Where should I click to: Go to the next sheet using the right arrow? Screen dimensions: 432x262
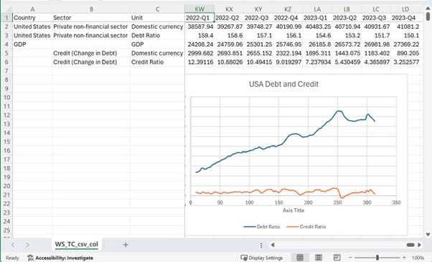tap(27, 245)
